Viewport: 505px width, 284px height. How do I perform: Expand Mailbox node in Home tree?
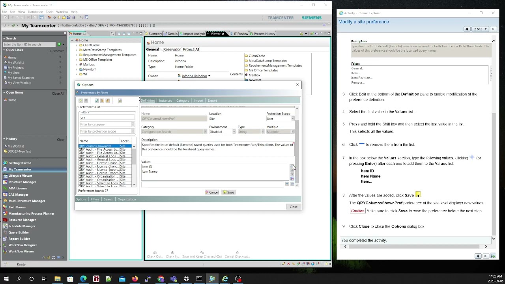tap(77, 64)
